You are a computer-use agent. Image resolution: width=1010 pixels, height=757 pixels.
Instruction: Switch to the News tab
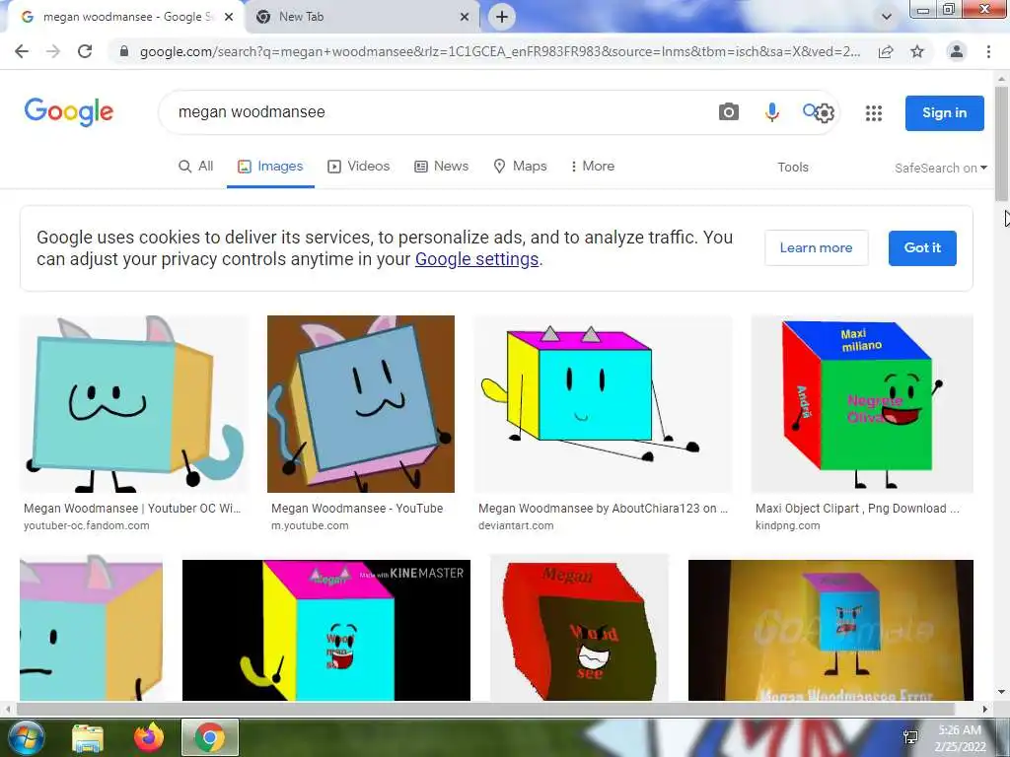(441, 166)
